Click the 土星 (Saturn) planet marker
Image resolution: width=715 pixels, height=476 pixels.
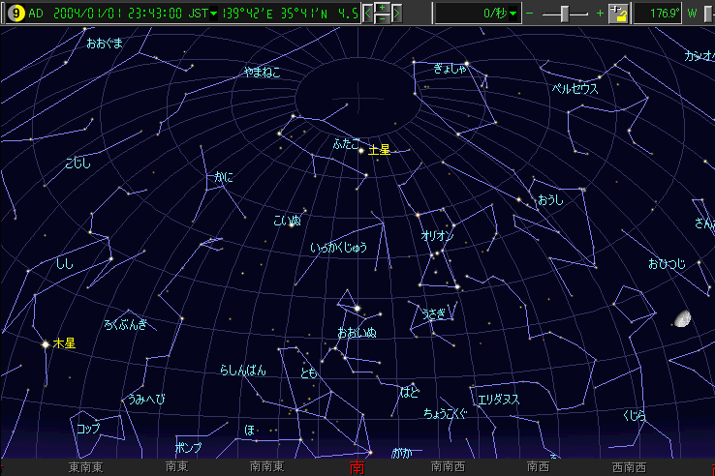(361, 150)
